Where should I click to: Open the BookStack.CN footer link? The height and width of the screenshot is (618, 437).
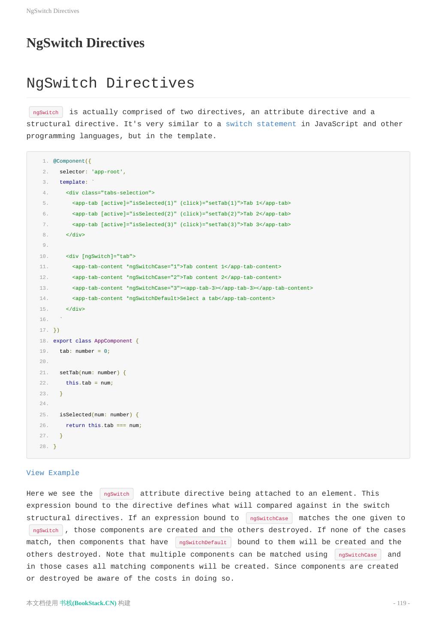[88, 603]
